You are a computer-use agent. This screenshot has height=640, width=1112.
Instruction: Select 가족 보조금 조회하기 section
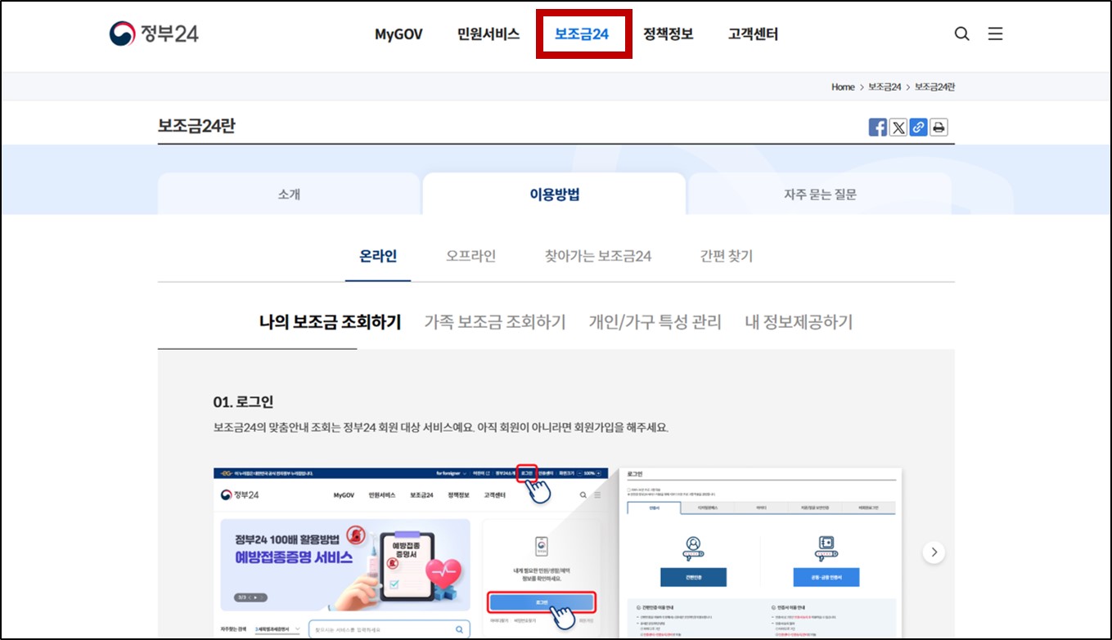click(495, 322)
